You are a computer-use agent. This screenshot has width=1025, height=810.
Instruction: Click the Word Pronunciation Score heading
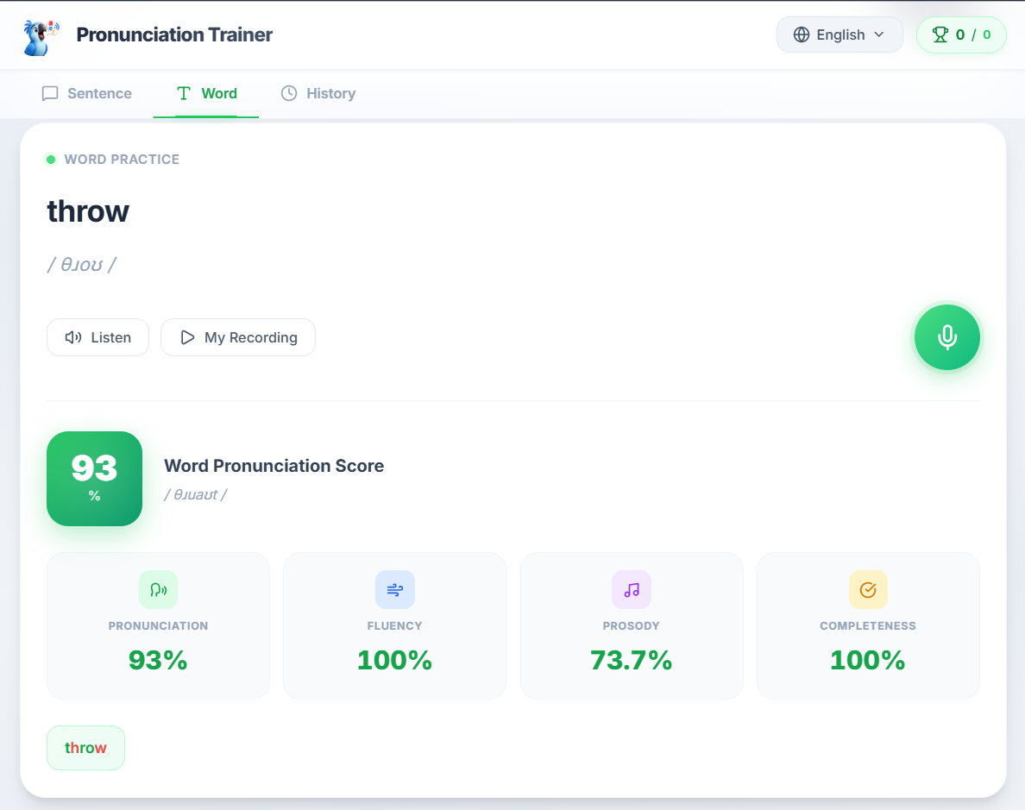pyautogui.click(x=274, y=466)
